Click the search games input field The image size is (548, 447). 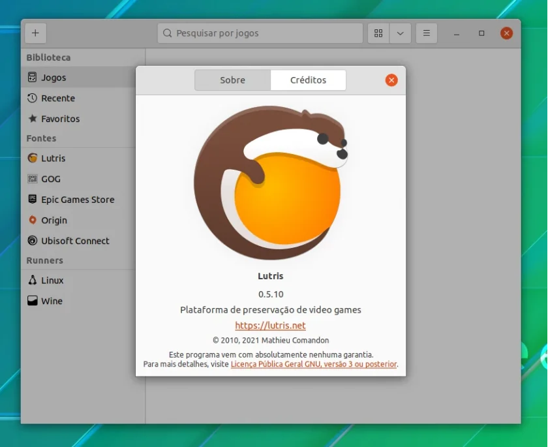coord(260,33)
